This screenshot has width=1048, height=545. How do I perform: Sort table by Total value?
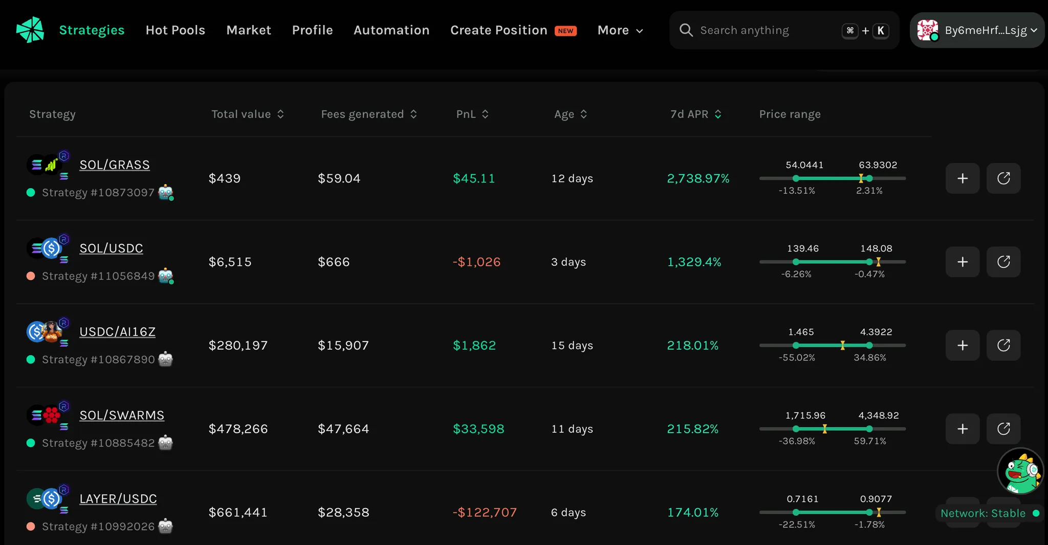pyautogui.click(x=248, y=114)
